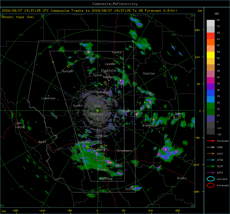Click the yellow diamond marker above Calgary
The image size is (230, 214).
click(101, 147)
